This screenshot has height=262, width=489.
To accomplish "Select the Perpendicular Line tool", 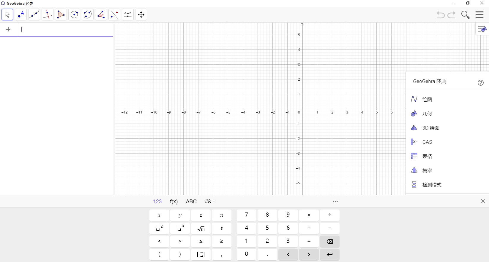I will (48, 15).
